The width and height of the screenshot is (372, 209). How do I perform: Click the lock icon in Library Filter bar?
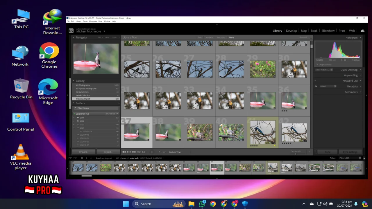[311, 37]
